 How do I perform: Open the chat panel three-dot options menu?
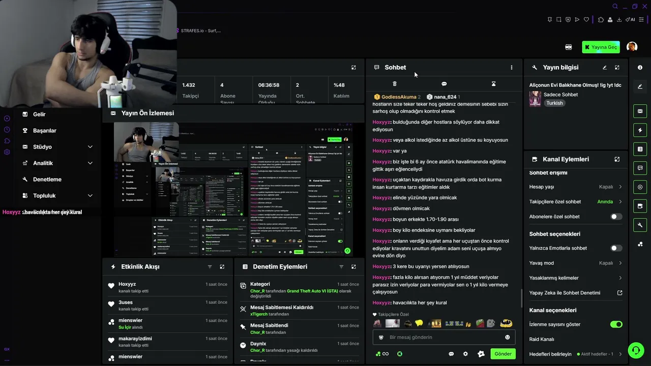click(512, 67)
